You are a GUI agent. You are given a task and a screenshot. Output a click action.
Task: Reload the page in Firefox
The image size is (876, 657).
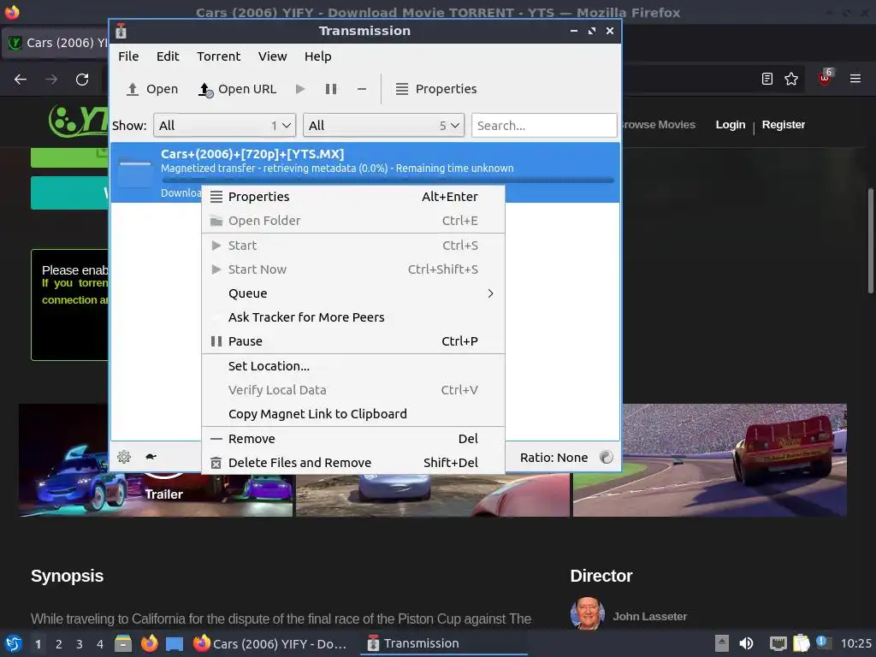click(82, 80)
